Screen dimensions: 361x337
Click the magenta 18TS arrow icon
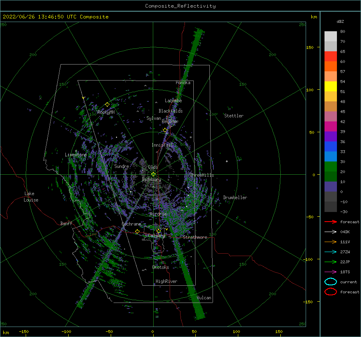(331, 272)
